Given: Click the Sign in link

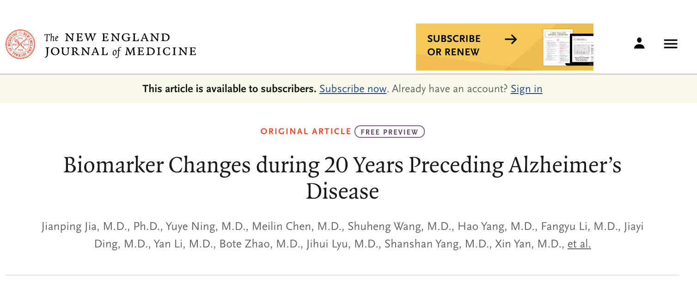Looking at the screenshot, I should [526, 89].
